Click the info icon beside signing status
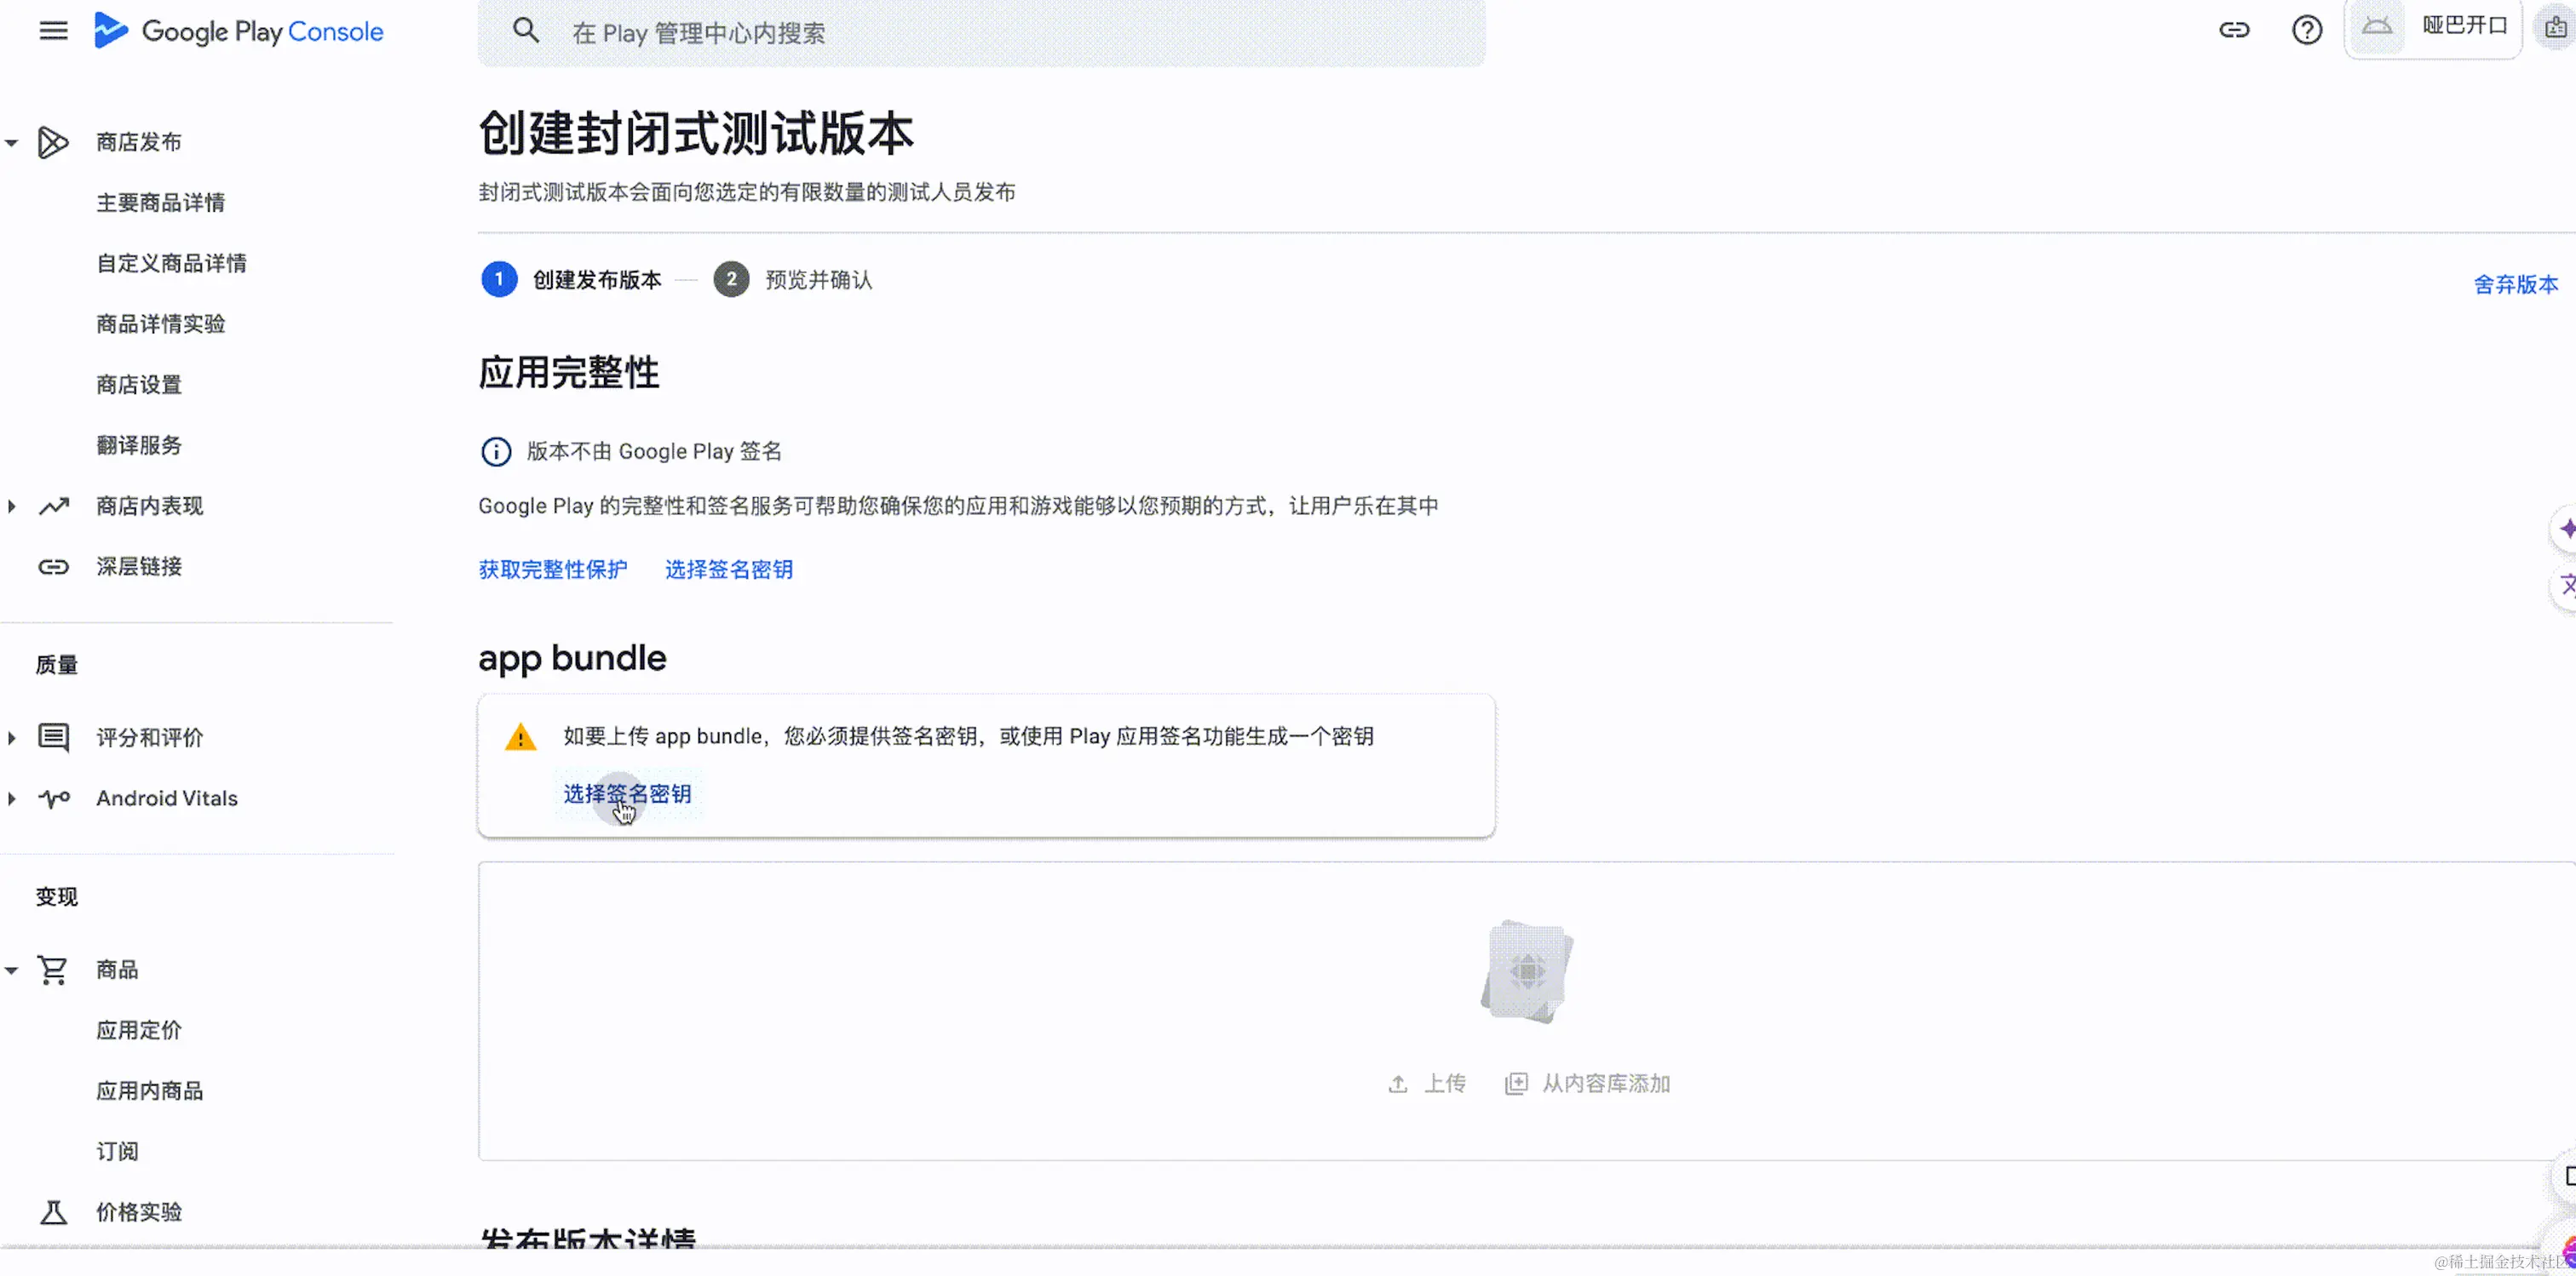Screen dimensions: 2576x1276 point(496,452)
